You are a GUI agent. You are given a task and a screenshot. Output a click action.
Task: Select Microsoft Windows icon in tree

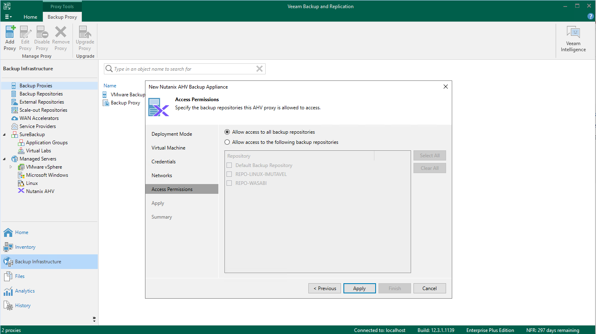click(x=21, y=175)
